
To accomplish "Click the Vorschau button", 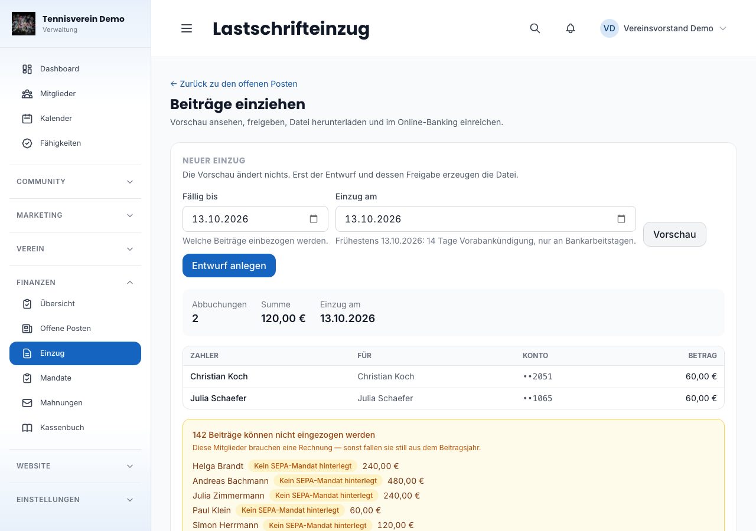I will pyautogui.click(x=674, y=234).
